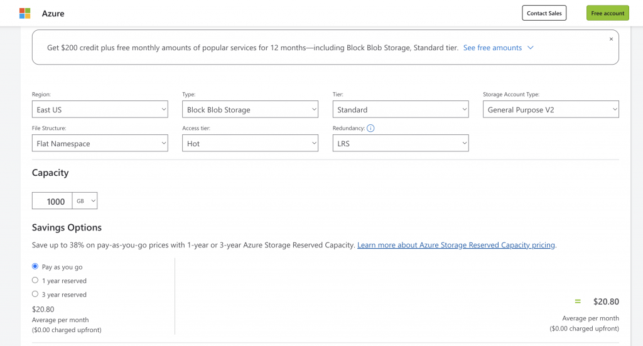Screen dimensions: 643x346
Task: Select the 1 year reserved option
Action: point(35,281)
